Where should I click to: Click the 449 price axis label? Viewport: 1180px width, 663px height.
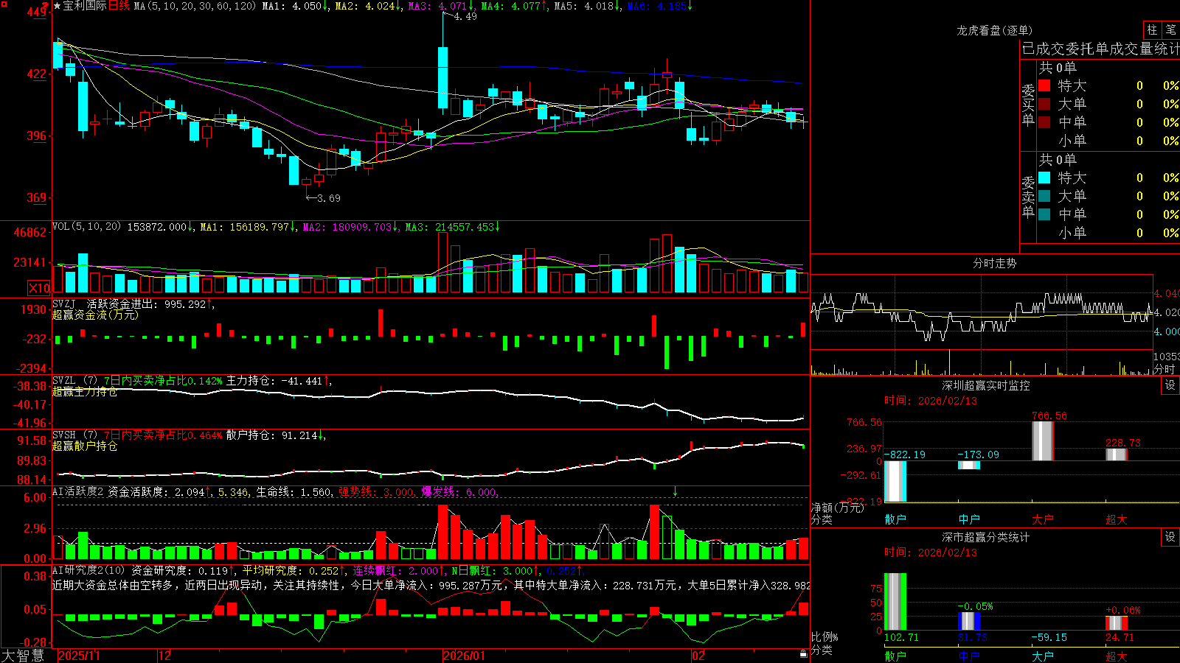click(x=36, y=12)
